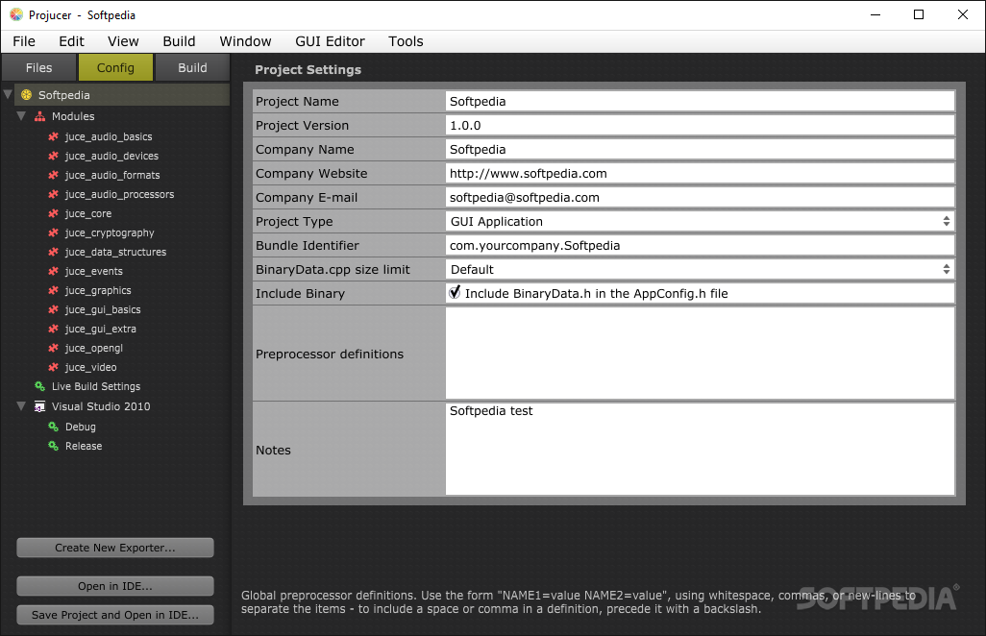986x636 pixels.
Task: Click the Bundle Identifier field
Action: (700, 245)
